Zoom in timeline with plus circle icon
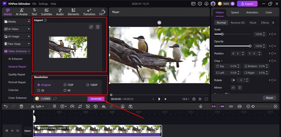 coord(275,106)
